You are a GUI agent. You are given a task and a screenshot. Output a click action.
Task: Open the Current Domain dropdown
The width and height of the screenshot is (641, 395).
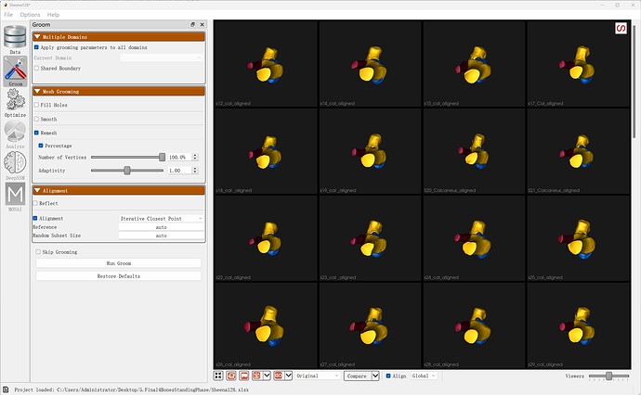(162, 57)
